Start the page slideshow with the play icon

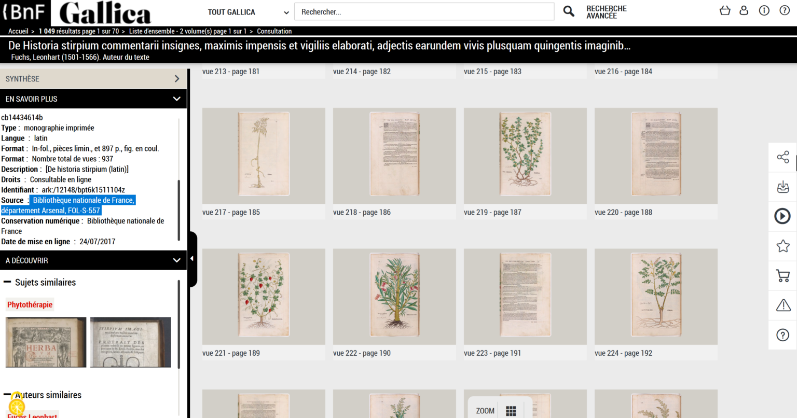pyautogui.click(x=782, y=216)
